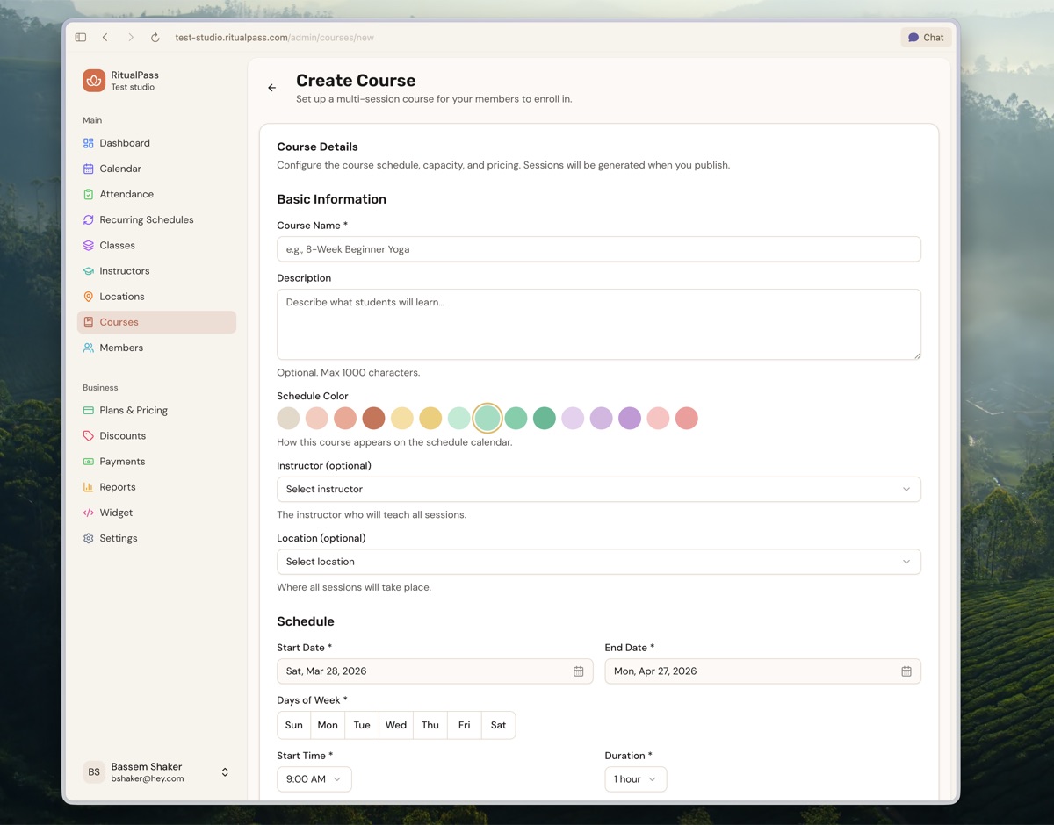Open Instructors page link
This screenshot has height=825, width=1054.
156,271
